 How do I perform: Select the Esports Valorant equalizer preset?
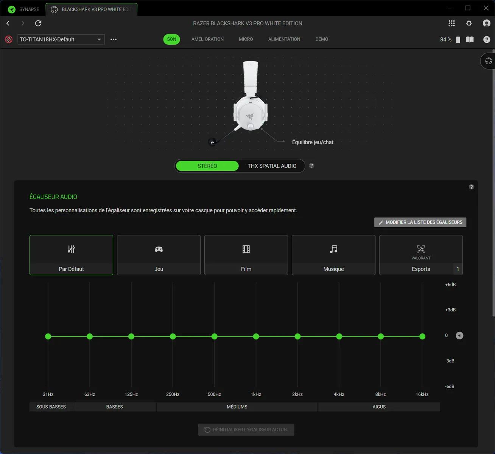tap(420, 255)
